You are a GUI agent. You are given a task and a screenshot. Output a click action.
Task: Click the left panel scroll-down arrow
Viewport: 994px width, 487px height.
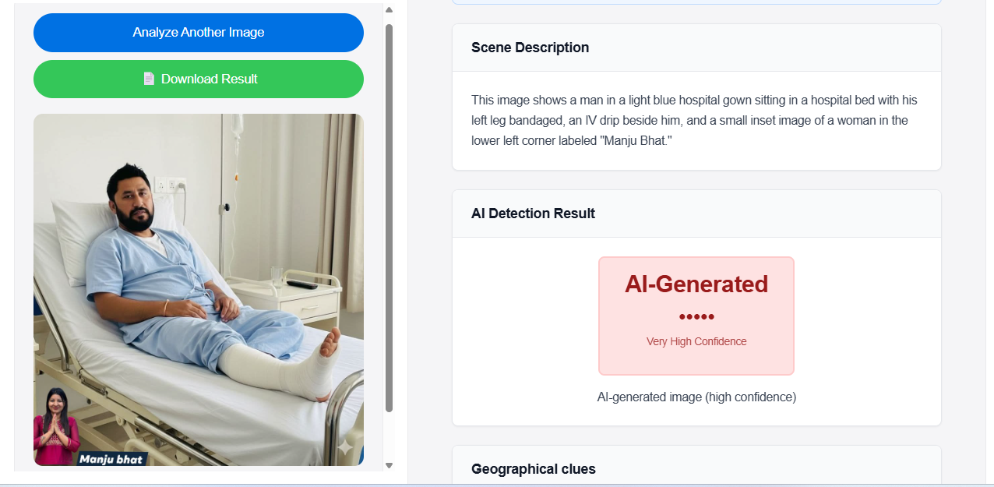389,465
